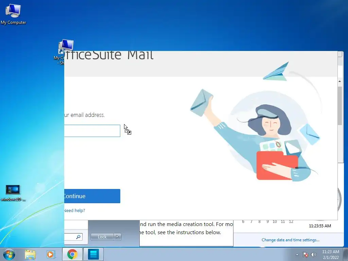The height and width of the screenshot is (261, 348).
Task: Click Change date and time settings link
Action: click(291, 240)
